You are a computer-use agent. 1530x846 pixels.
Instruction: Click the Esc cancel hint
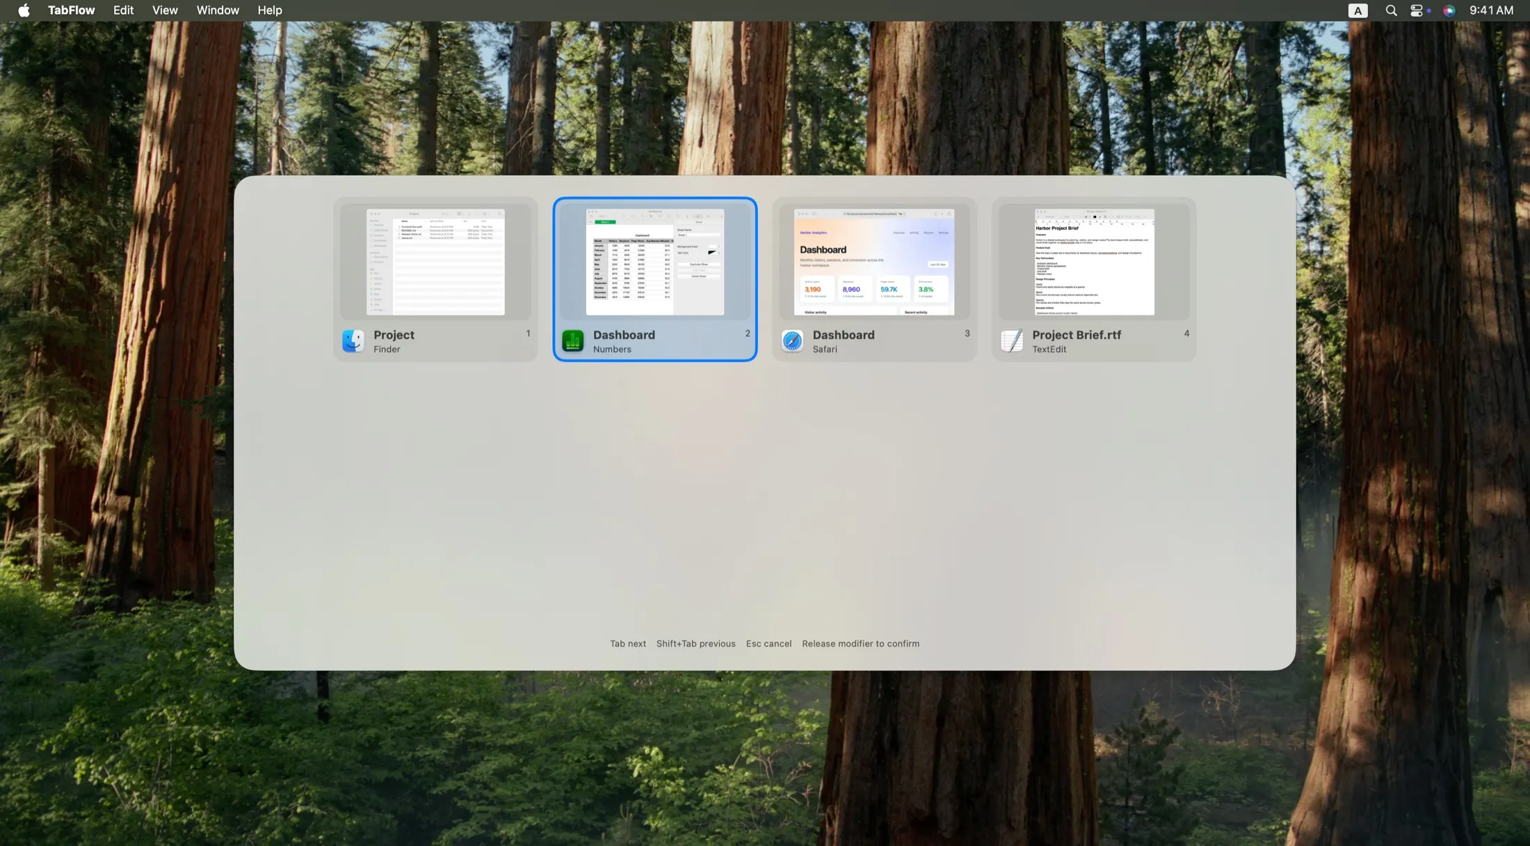pyautogui.click(x=768, y=644)
